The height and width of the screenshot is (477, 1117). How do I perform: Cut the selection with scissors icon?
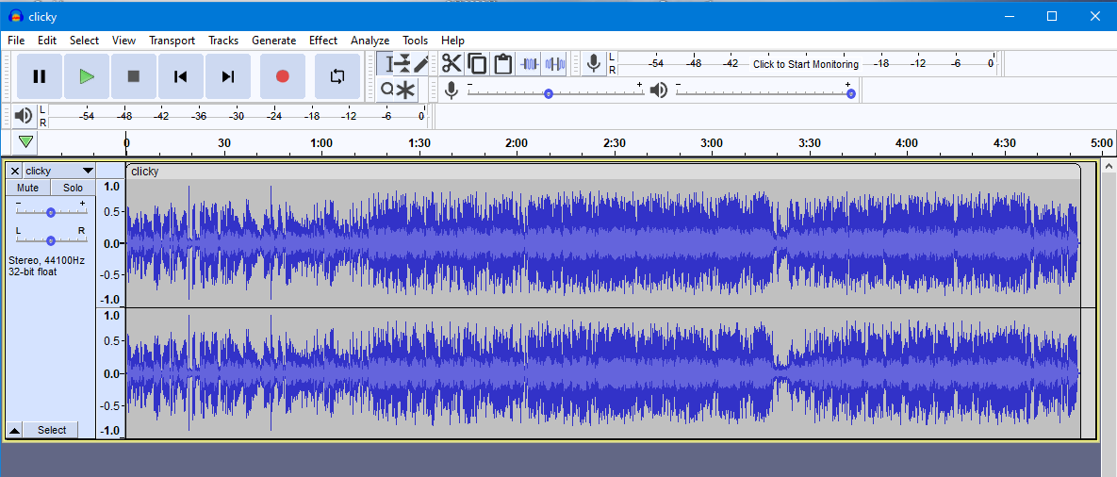[x=452, y=64]
